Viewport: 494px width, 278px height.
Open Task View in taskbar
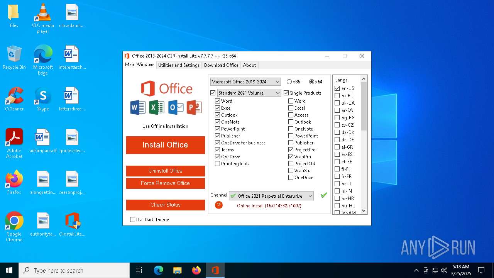(x=139, y=270)
